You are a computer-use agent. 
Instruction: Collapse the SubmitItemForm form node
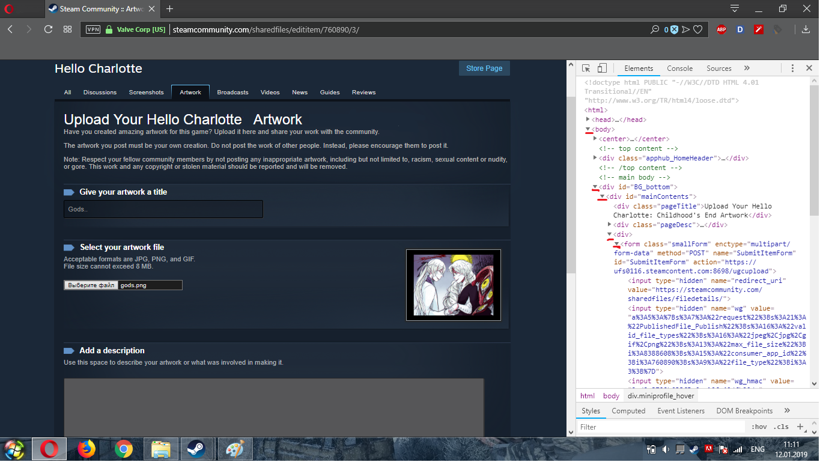pos(617,244)
